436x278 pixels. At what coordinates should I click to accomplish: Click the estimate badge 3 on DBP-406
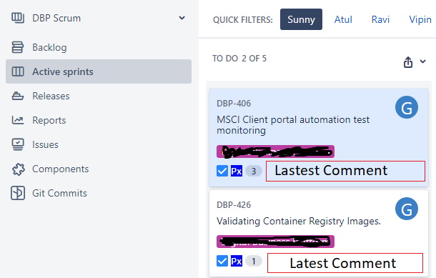pyautogui.click(x=254, y=171)
